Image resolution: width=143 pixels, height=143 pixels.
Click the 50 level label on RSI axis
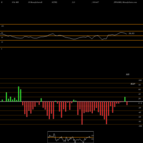pos(2,37)
